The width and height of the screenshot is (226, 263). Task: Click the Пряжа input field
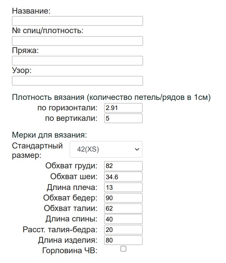click(77, 61)
